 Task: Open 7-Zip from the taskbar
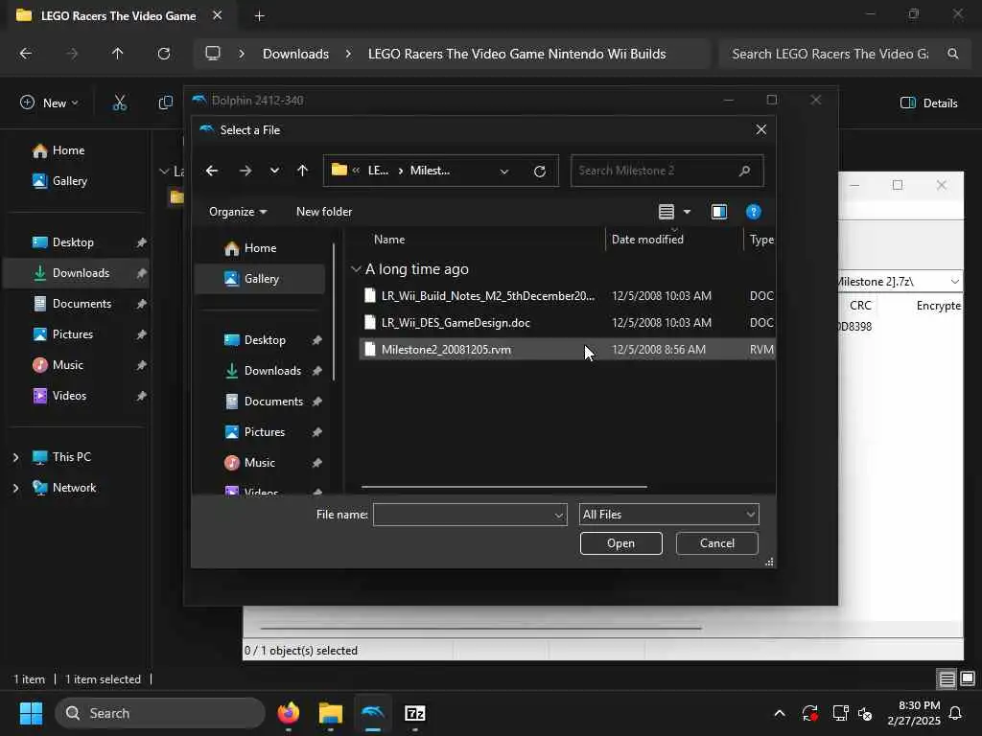[414, 713]
